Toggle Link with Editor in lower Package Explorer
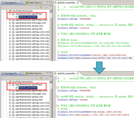 pos(41,78)
